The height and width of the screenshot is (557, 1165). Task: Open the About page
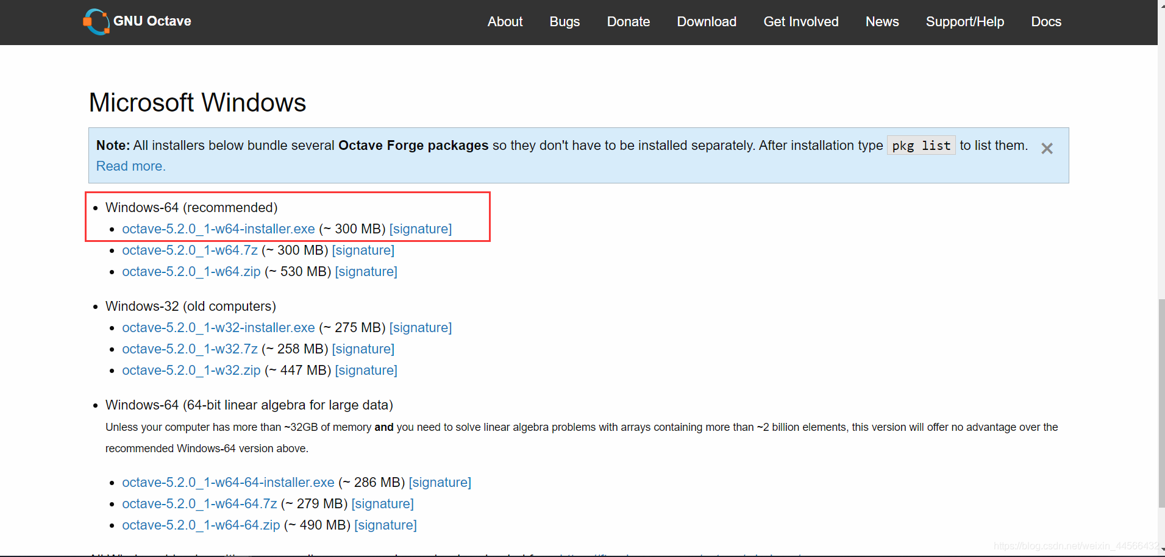pos(505,21)
